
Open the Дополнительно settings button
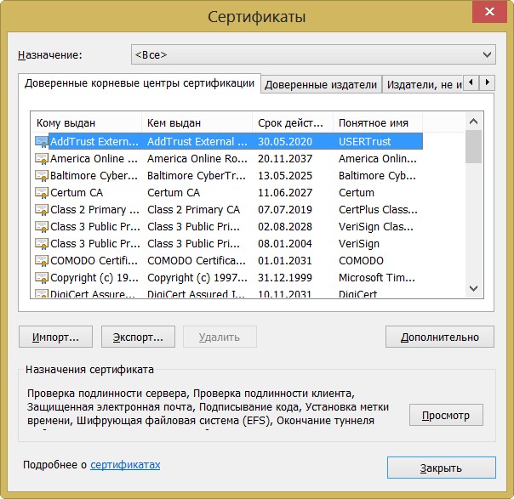pos(440,337)
